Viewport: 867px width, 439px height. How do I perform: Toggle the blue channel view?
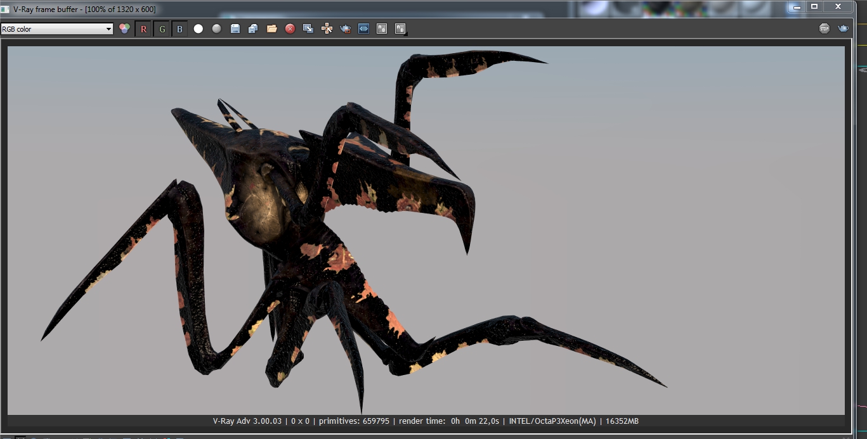pyautogui.click(x=179, y=29)
